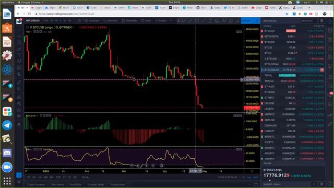Open the watchlist menu icon beside Add symbol
334x188 pixels.
[321, 21]
